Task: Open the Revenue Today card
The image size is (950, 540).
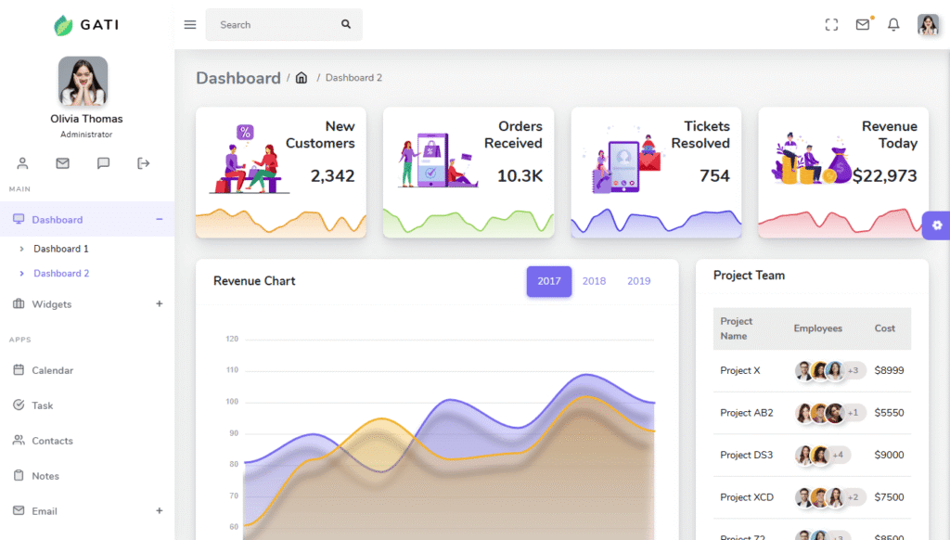Action: (843, 173)
